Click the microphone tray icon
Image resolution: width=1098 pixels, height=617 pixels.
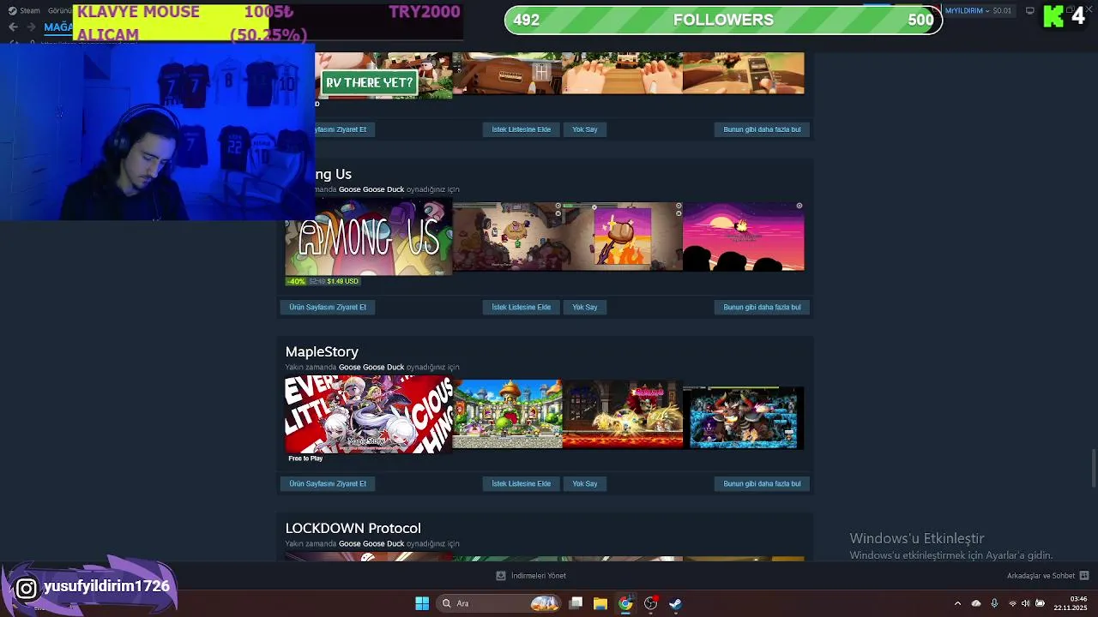point(994,603)
